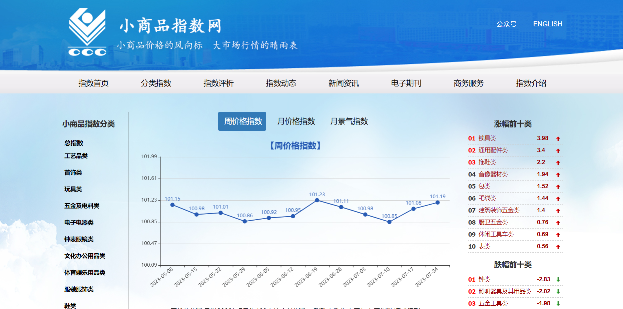This screenshot has width=623, height=309.
Task: Select 总指数 in the sidebar
Action: point(74,143)
